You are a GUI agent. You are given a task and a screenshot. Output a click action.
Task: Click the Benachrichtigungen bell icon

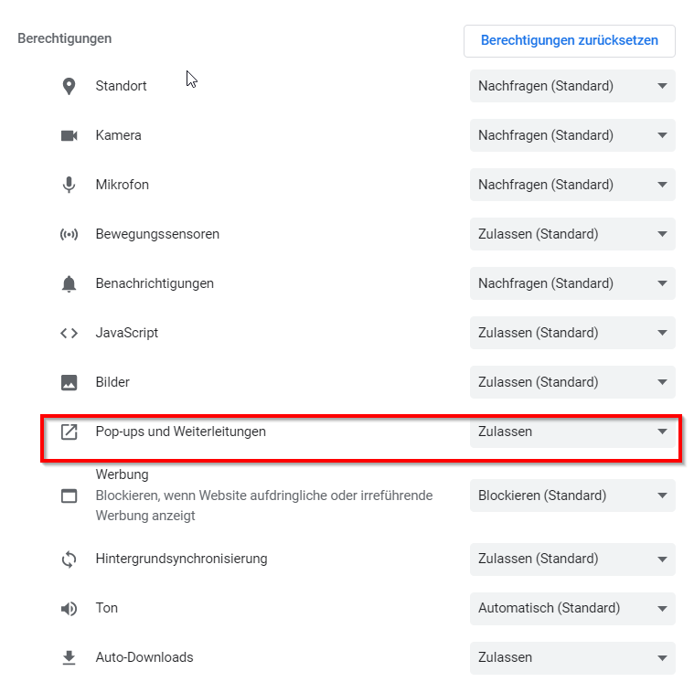[69, 283]
